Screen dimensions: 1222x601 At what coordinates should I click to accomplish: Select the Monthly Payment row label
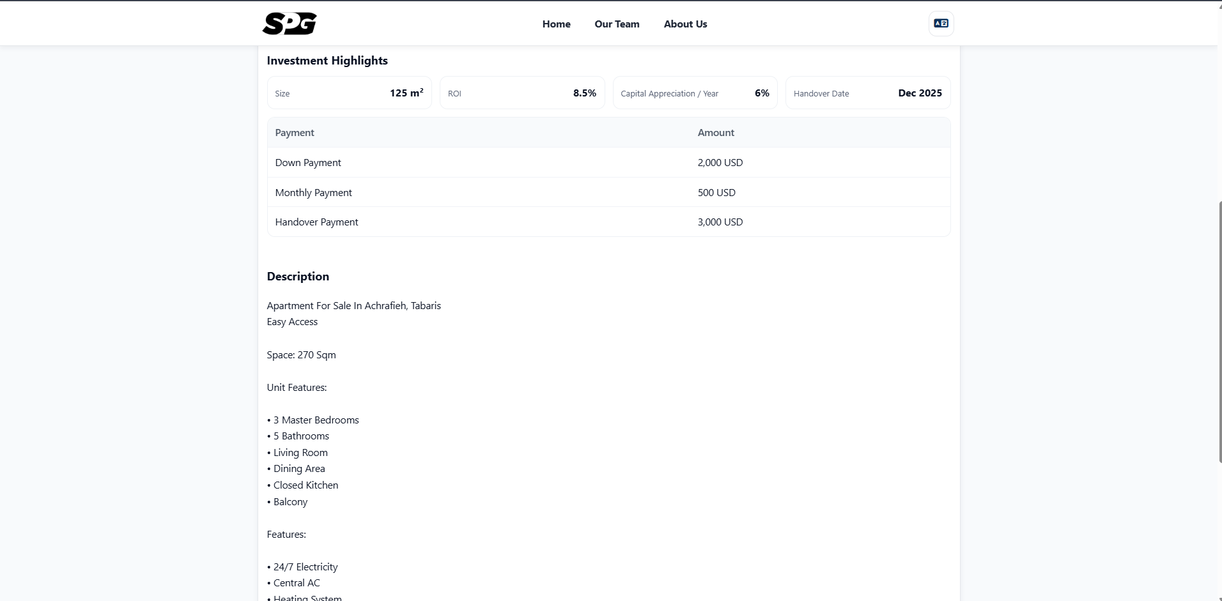313,193
